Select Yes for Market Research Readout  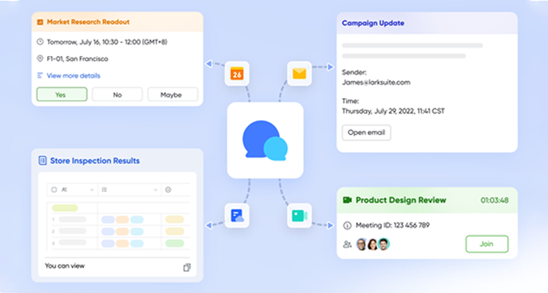point(61,95)
